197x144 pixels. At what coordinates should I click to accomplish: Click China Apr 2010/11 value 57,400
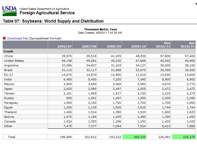point(190,56)
